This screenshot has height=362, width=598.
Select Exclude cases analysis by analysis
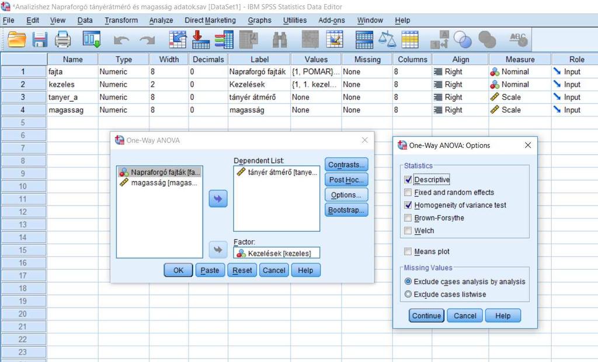408,281
